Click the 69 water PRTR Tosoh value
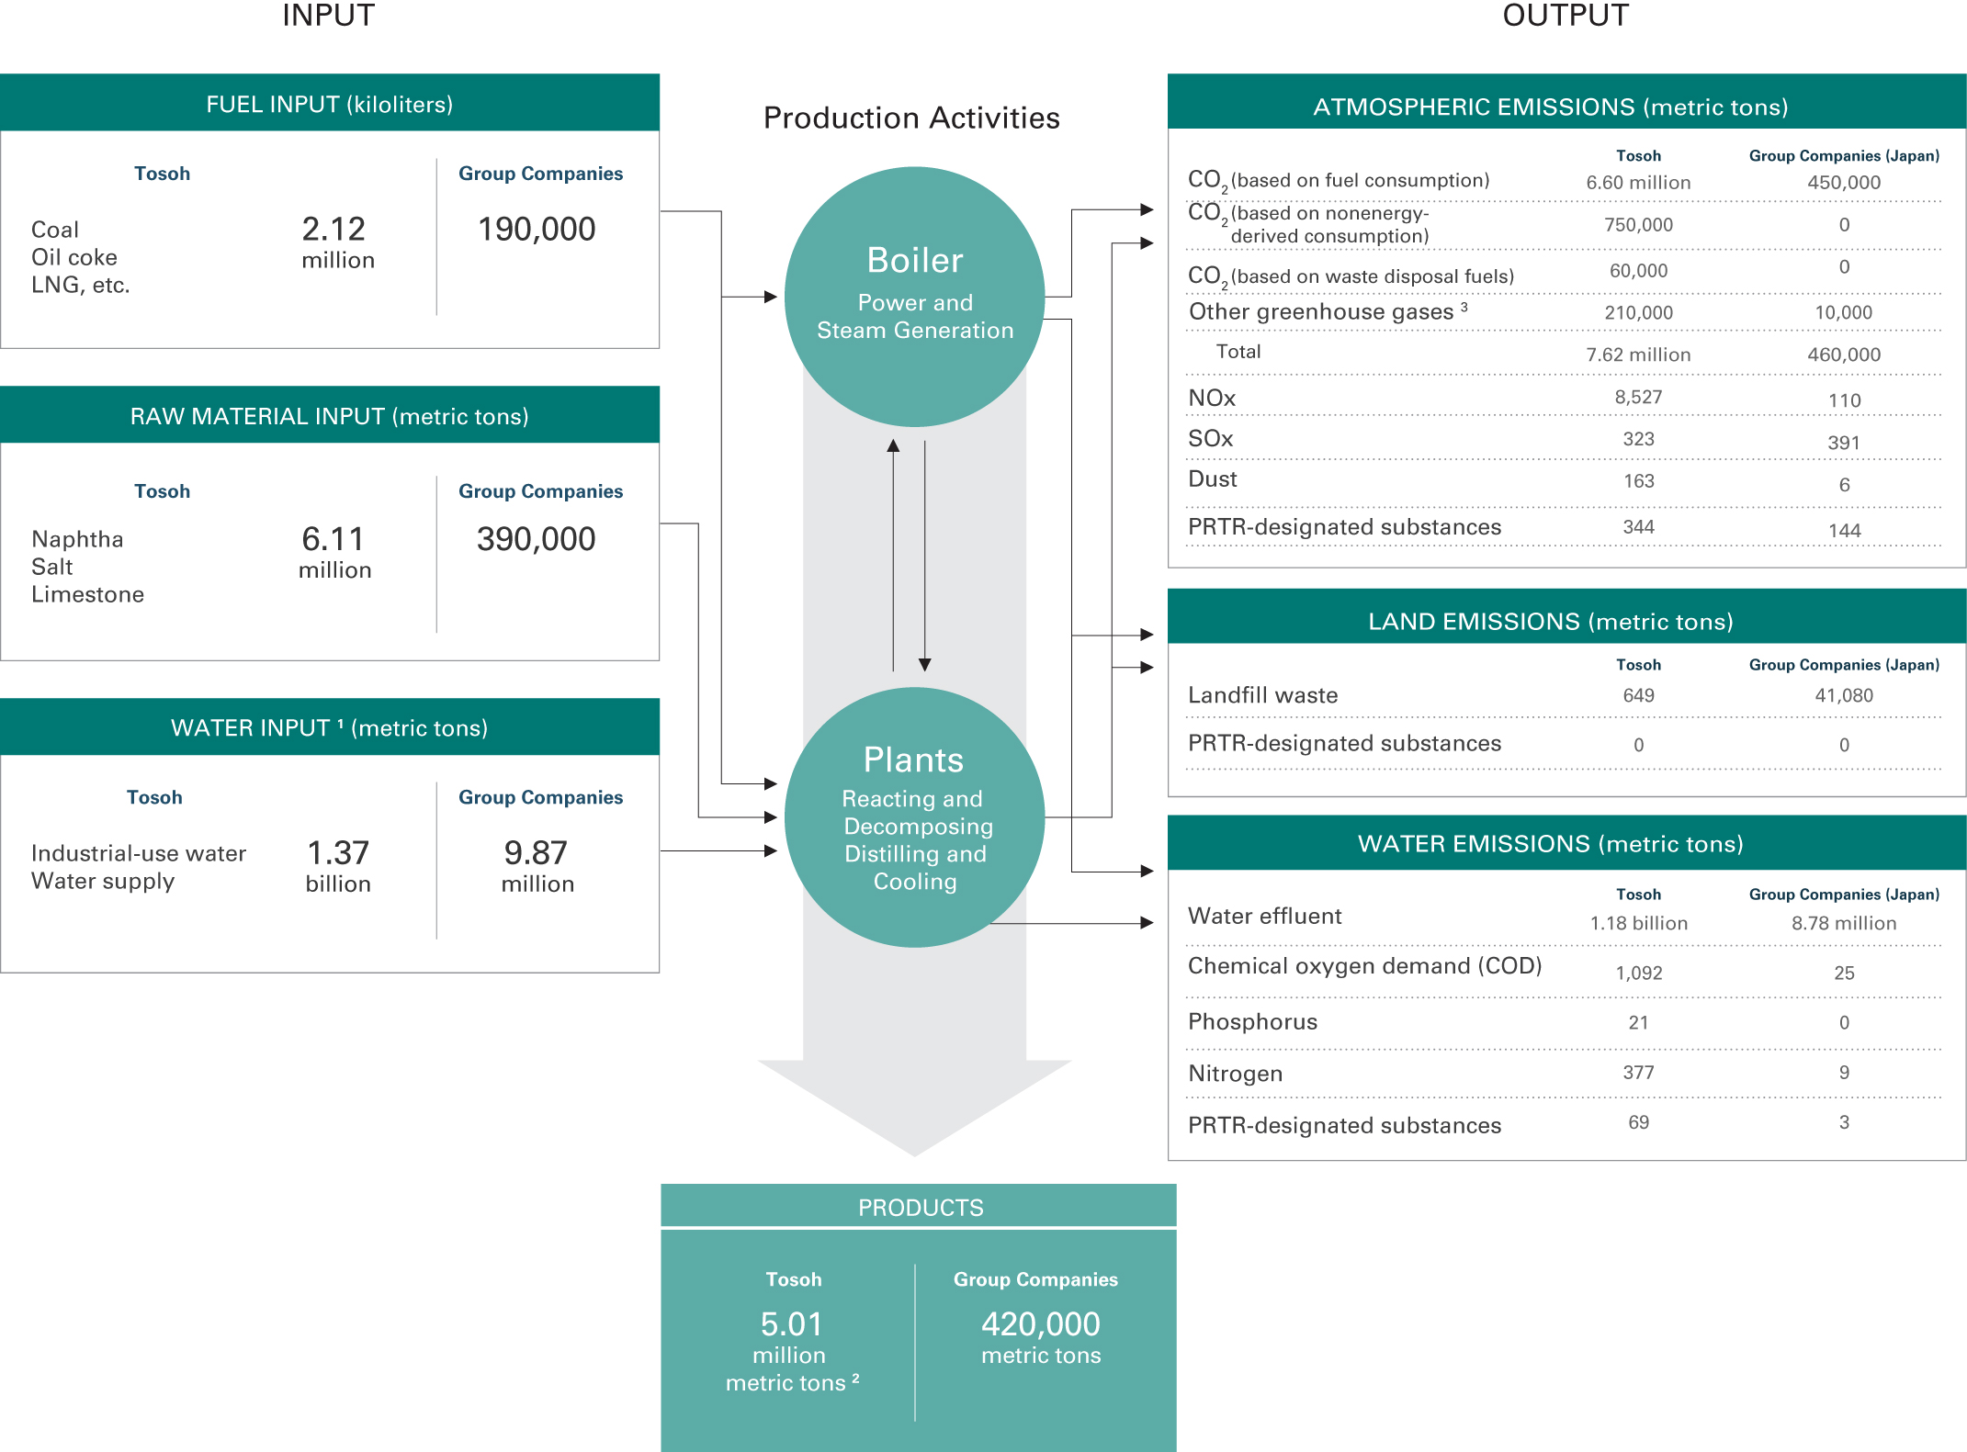Image resolution: width=1967 pixels, height=1452 pixels. pos(1638,1122)
